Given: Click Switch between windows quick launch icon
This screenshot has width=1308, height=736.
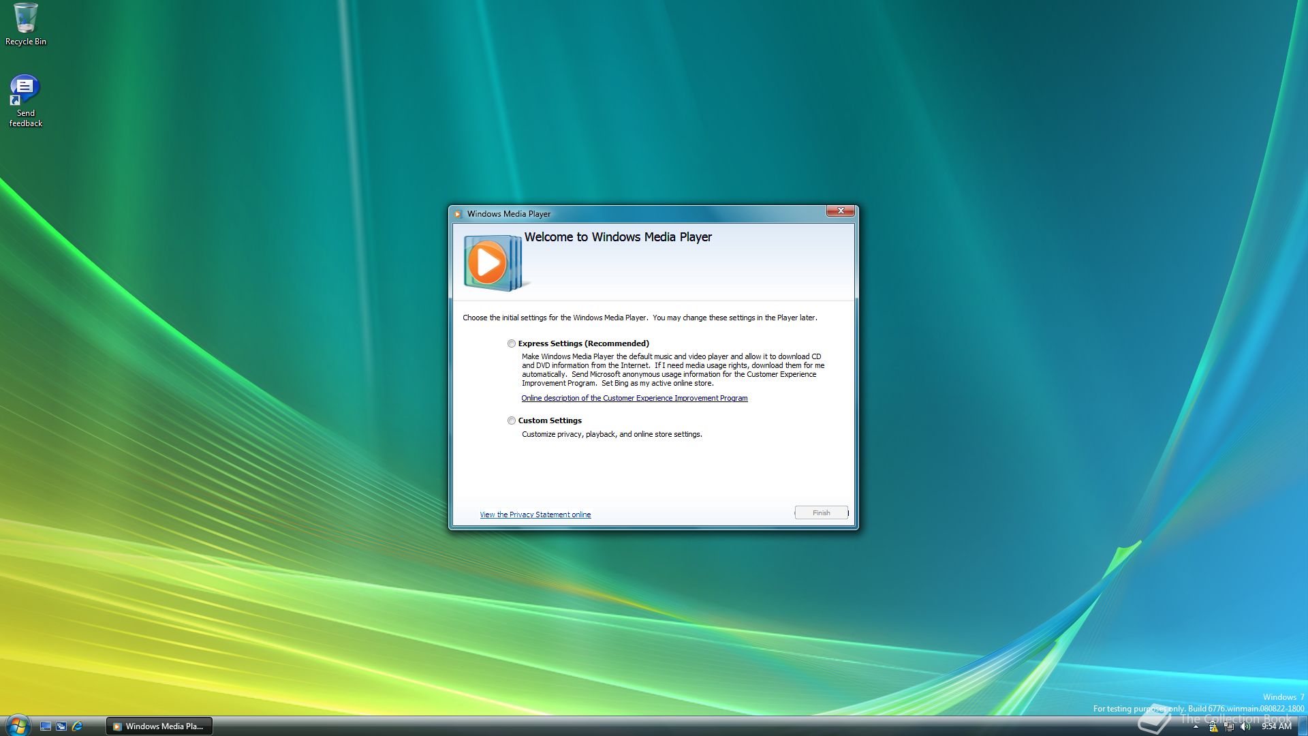Looking at the screenshot, I should [61, 726].
